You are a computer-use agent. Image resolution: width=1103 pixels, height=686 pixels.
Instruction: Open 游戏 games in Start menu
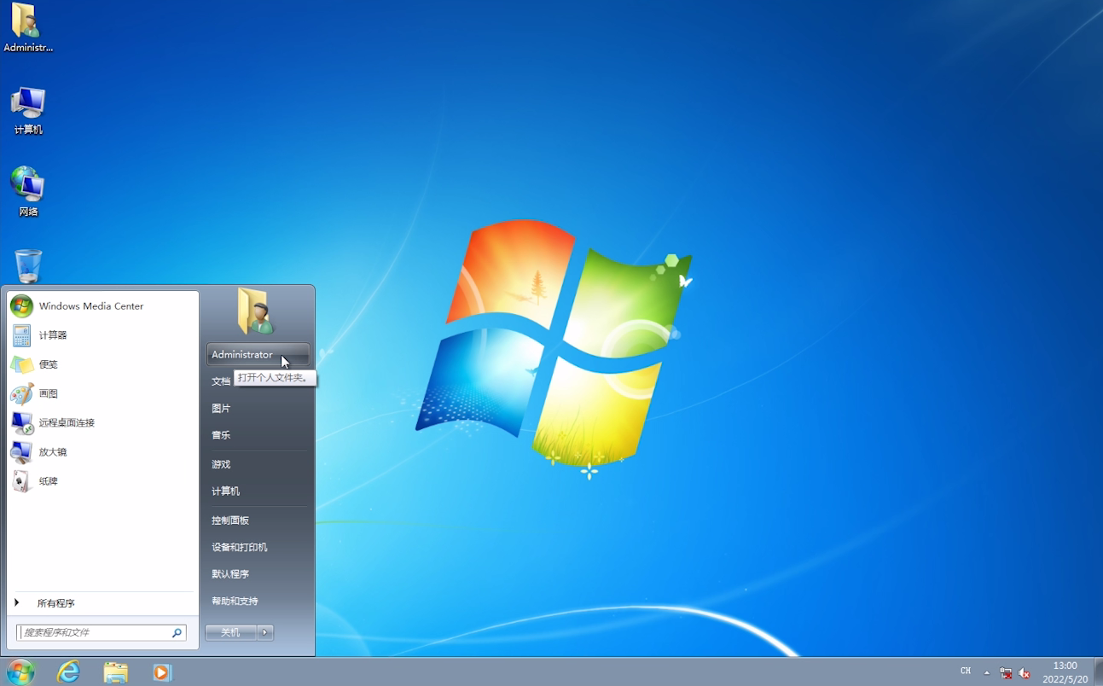(x=258, y=464)
